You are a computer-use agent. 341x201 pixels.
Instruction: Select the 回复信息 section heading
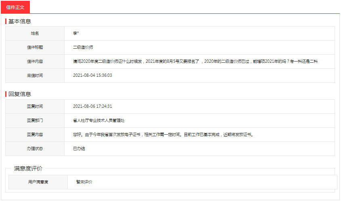coord(20,94)
